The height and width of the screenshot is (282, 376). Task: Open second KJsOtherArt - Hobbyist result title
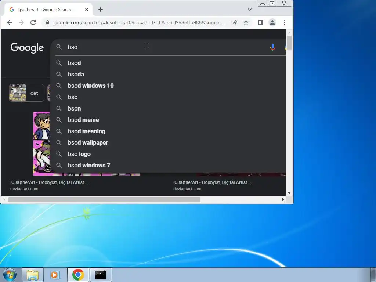(x=213, y=182)
